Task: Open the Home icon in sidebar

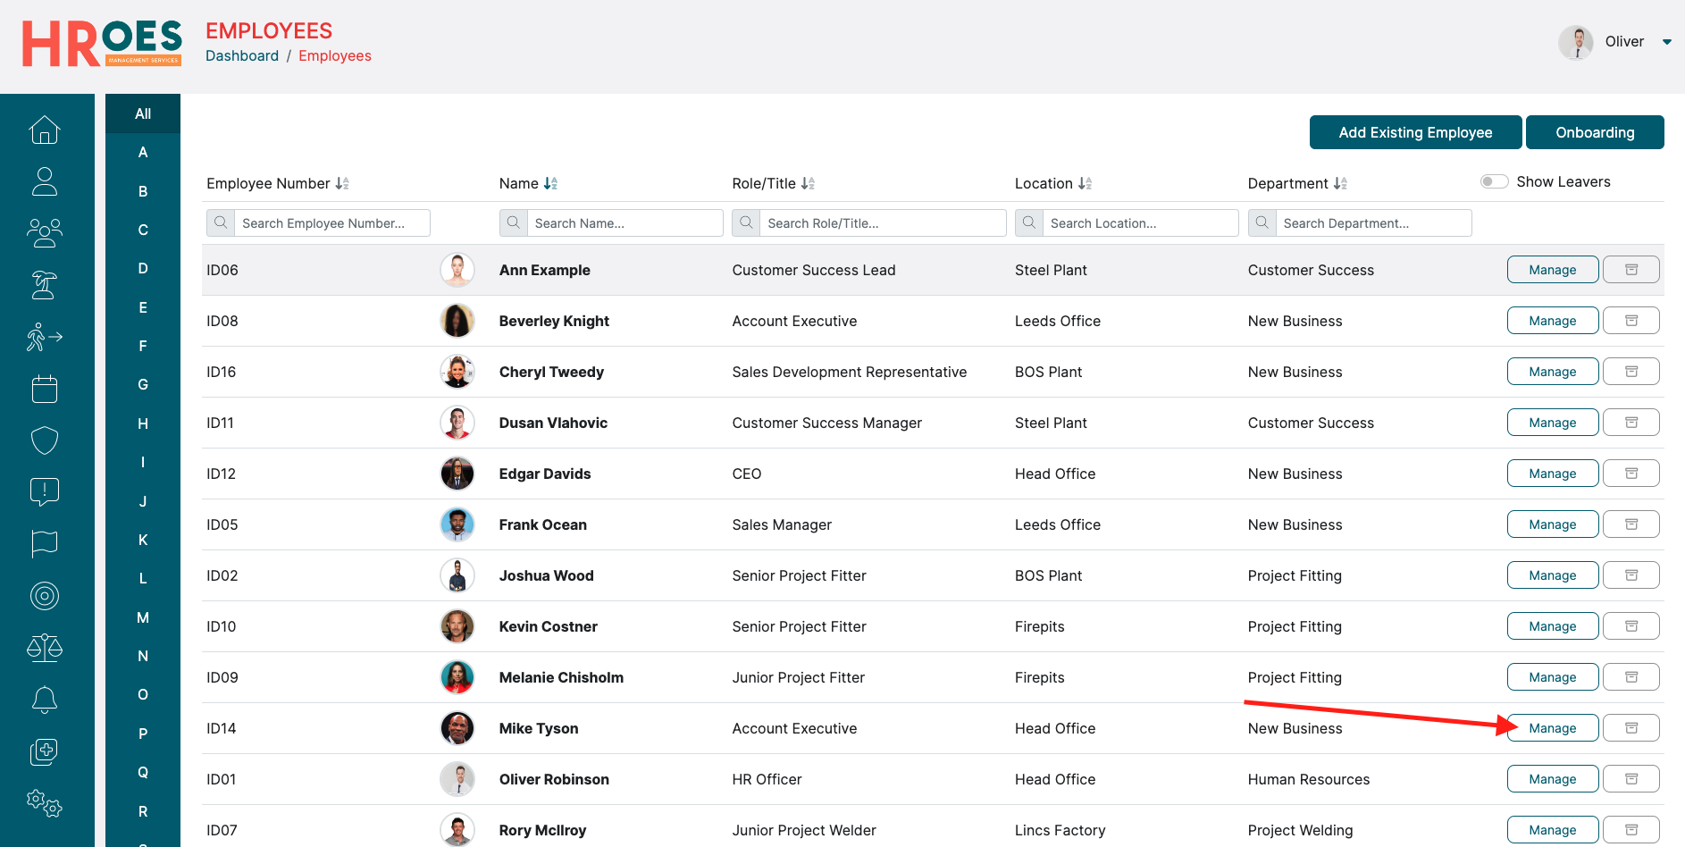Action: [45, 130]
